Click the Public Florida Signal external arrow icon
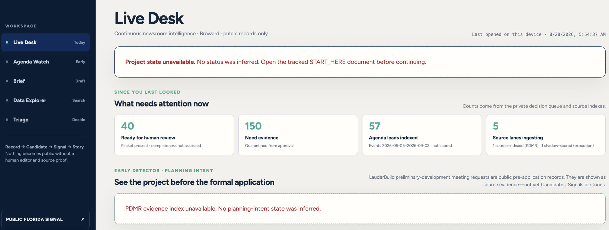Screen dimensions: 609x230 pyautogui.click(x=82, y=219)
